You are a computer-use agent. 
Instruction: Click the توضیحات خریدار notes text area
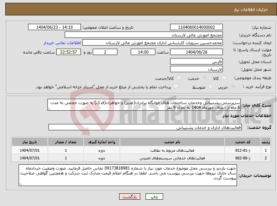click(x=128, y=175)
